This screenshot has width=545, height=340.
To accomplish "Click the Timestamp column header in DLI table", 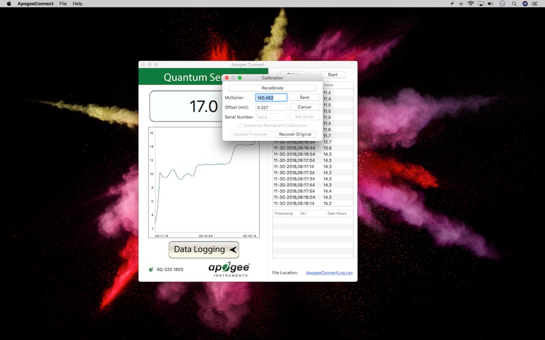I will click(x=283, y=214).
